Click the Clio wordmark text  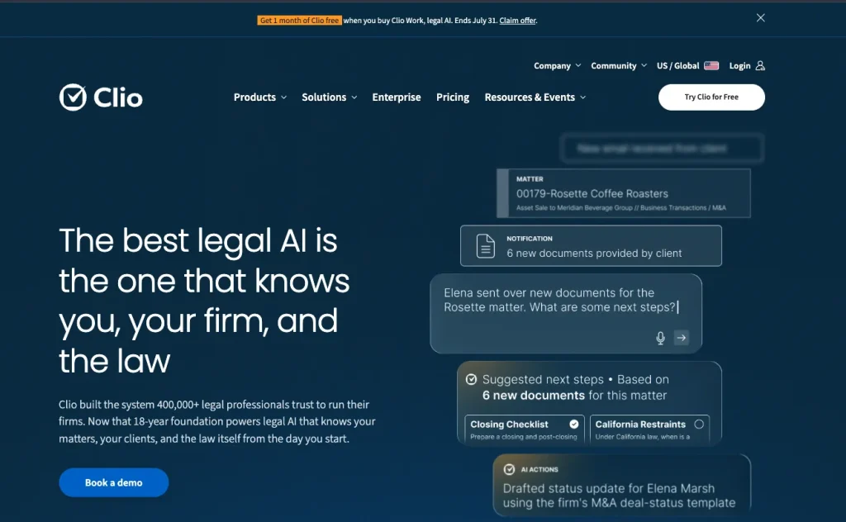click(x=118, y=97)
